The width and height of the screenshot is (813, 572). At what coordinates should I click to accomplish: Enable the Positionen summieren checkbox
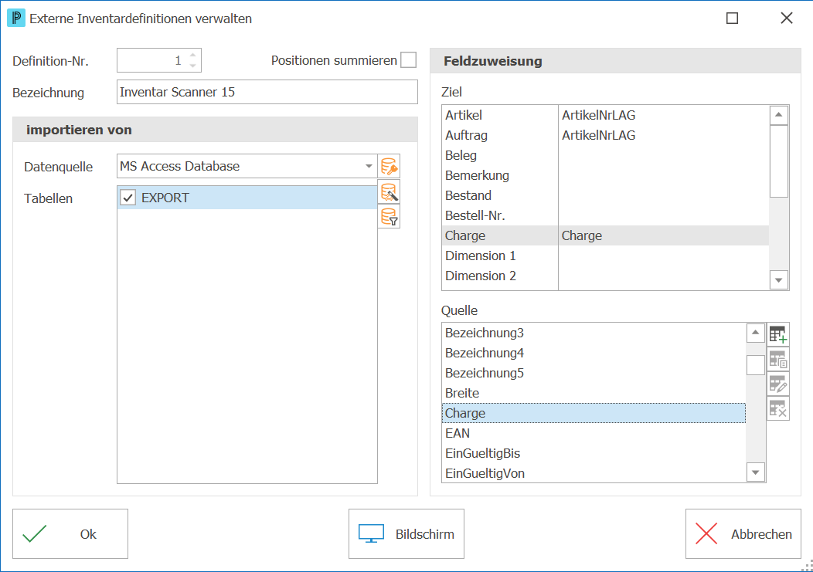pos(409,60)
